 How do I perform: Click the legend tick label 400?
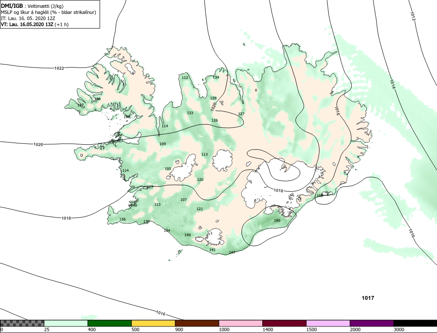pos(92,330)
